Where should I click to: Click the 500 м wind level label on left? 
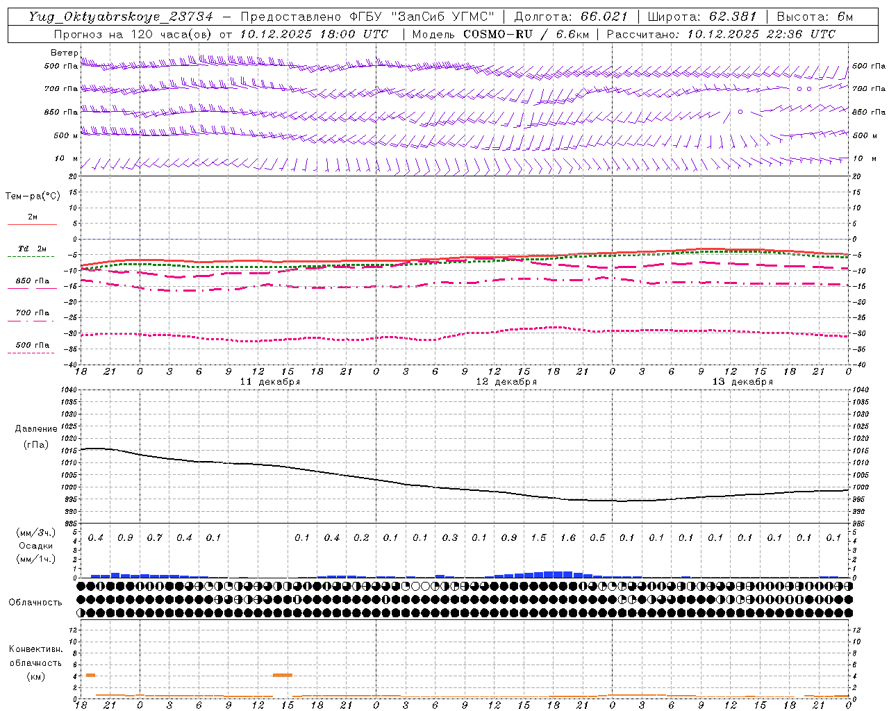[x=66, y=136]
